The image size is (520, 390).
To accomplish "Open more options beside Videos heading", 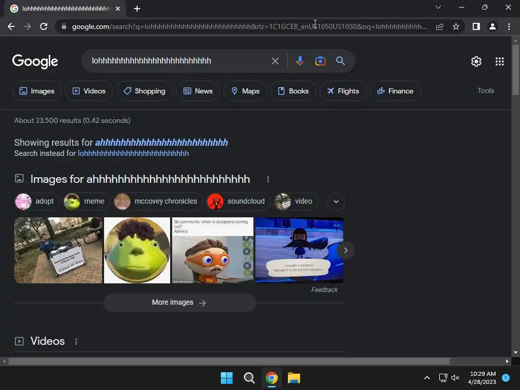I will point(76,342).
